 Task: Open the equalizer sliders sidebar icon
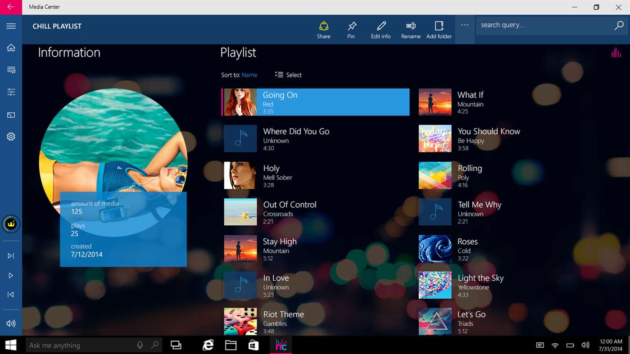11,92
